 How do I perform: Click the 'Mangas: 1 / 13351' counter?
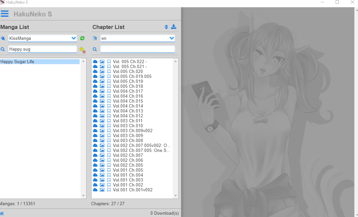pyautogui.click(x=17, y=204)
